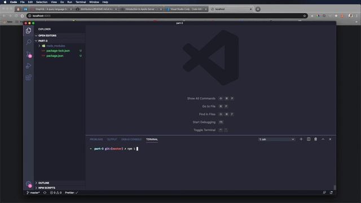Maximize the panel with the chevron-up icon
Screen dimensions: 361x203
coord(323,139)
